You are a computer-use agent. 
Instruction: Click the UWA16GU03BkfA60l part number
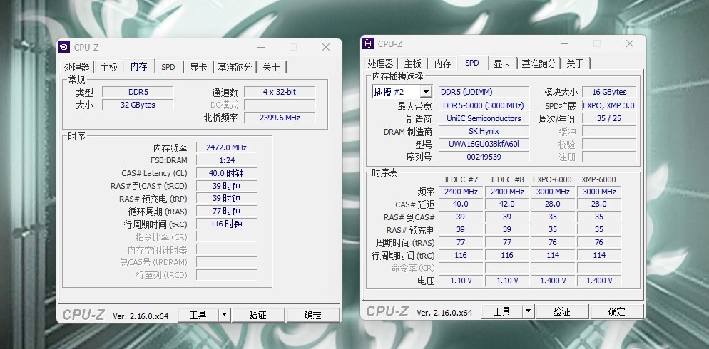tap(484, 144)
